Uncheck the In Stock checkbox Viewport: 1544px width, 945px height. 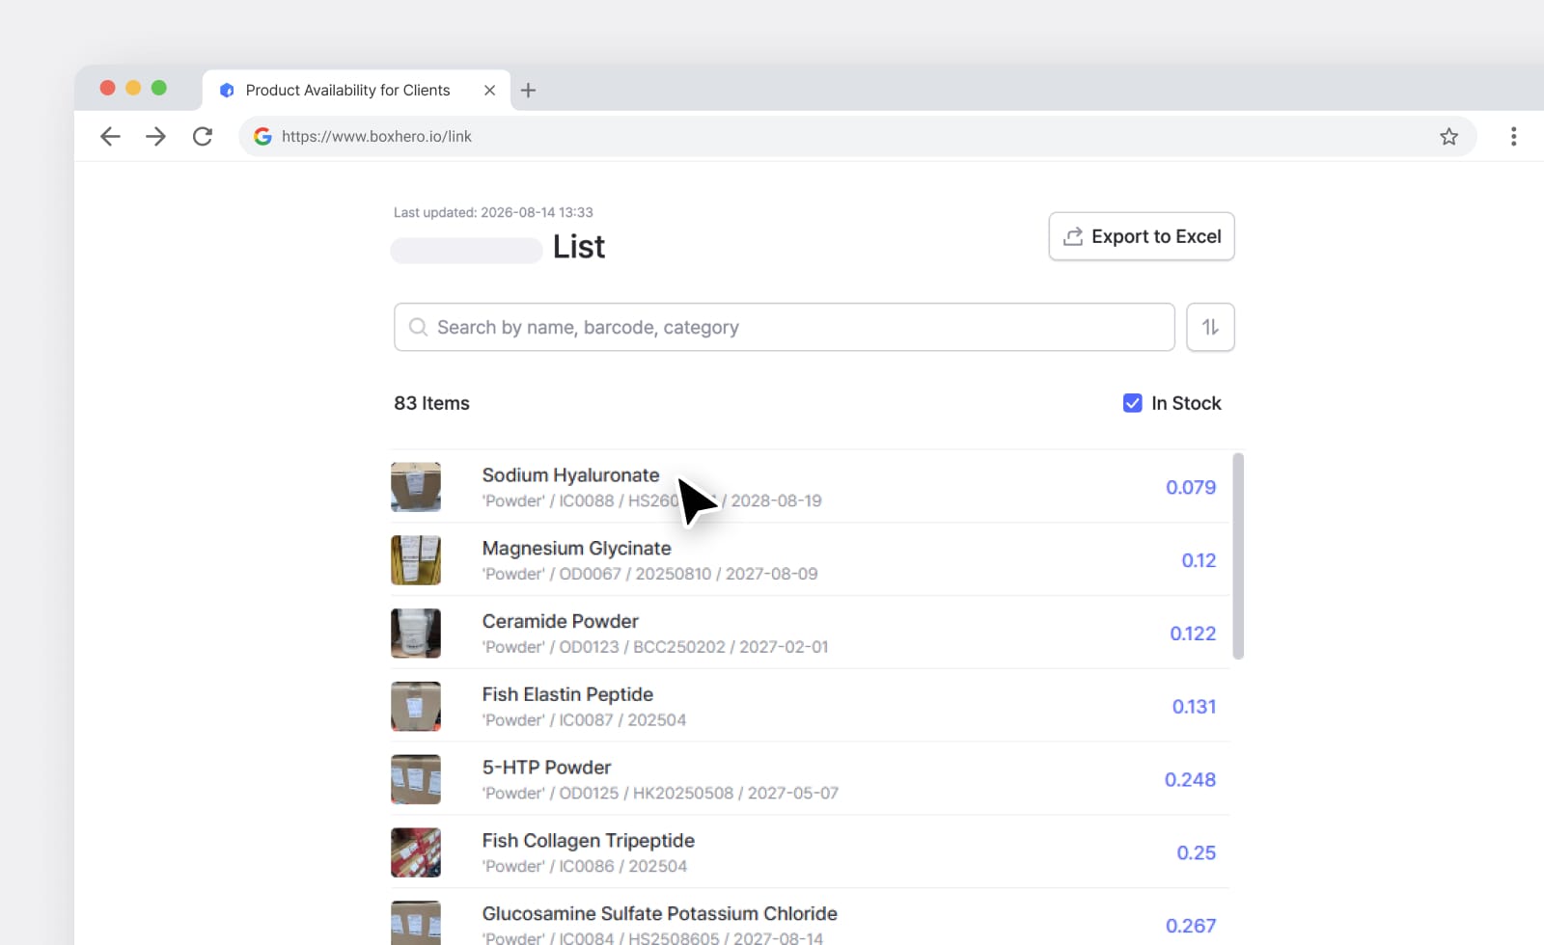[x=1133, y=403]
